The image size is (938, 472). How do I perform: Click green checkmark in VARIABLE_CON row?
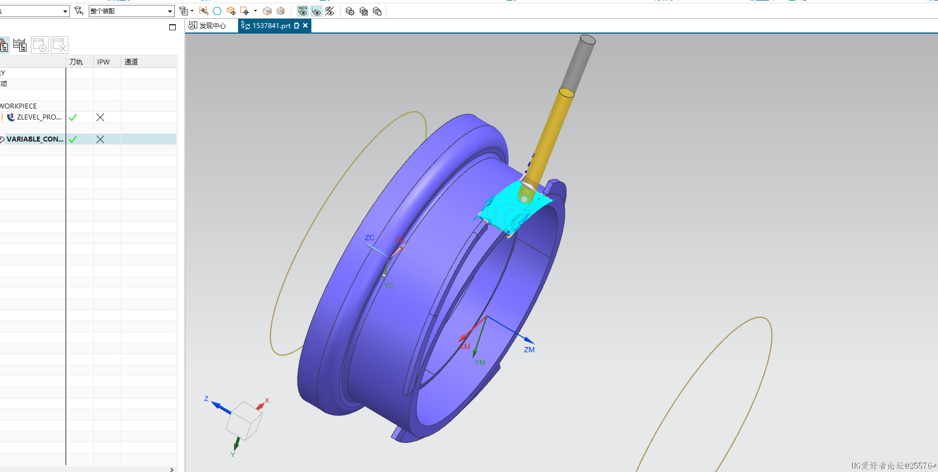pyautogui.click(x=73, y=139)
